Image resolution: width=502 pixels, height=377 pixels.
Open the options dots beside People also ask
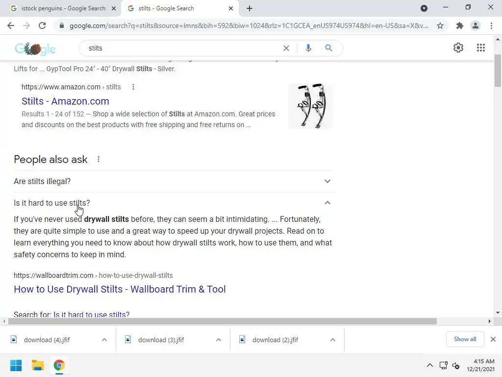point(99,159)
